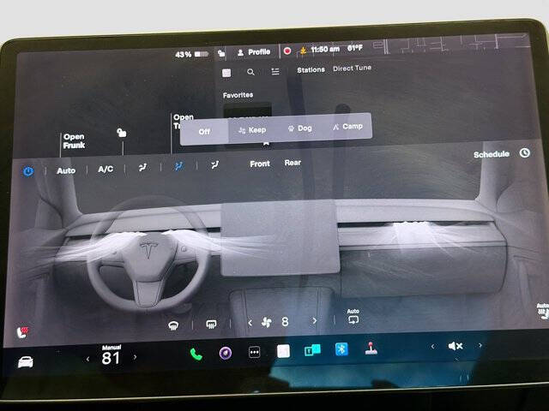Open vehicle controls car icon
The height and width of the screenshot is (411, 549).
click(26, 362)
